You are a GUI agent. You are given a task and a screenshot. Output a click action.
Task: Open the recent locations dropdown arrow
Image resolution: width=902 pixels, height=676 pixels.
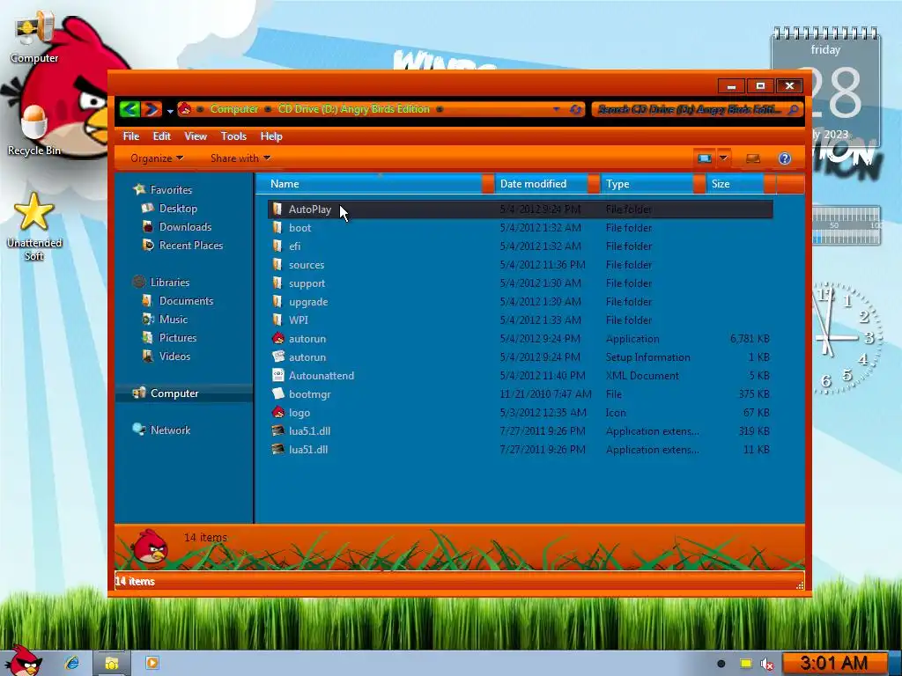170,110
